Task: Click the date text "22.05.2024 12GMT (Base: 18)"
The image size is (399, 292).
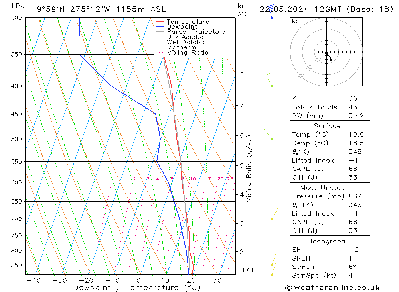Action: [x=326, y=9]
